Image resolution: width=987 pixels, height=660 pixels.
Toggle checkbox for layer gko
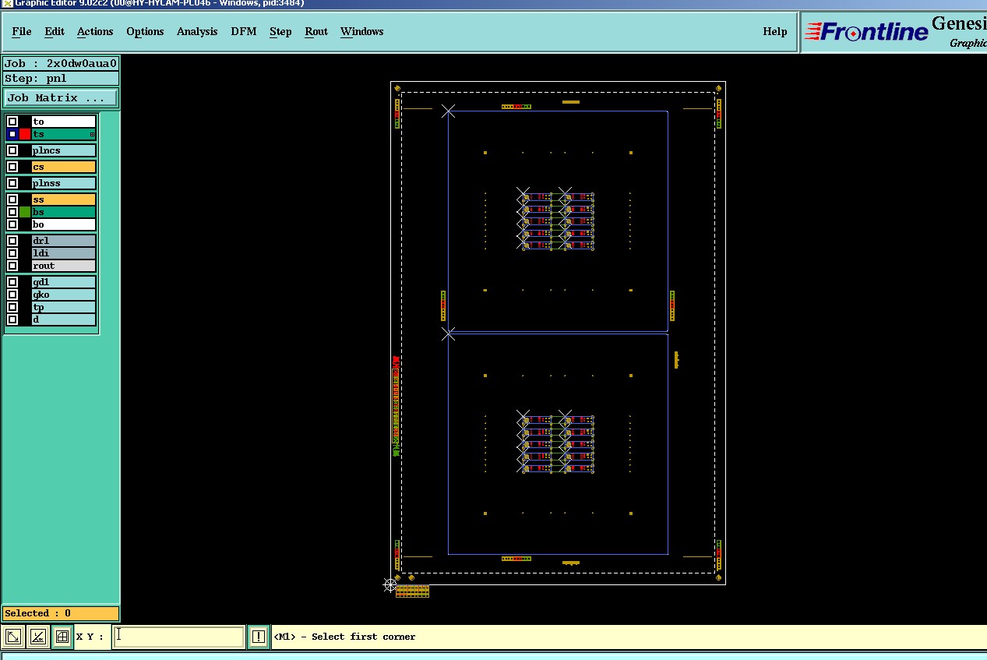[12, 295]
